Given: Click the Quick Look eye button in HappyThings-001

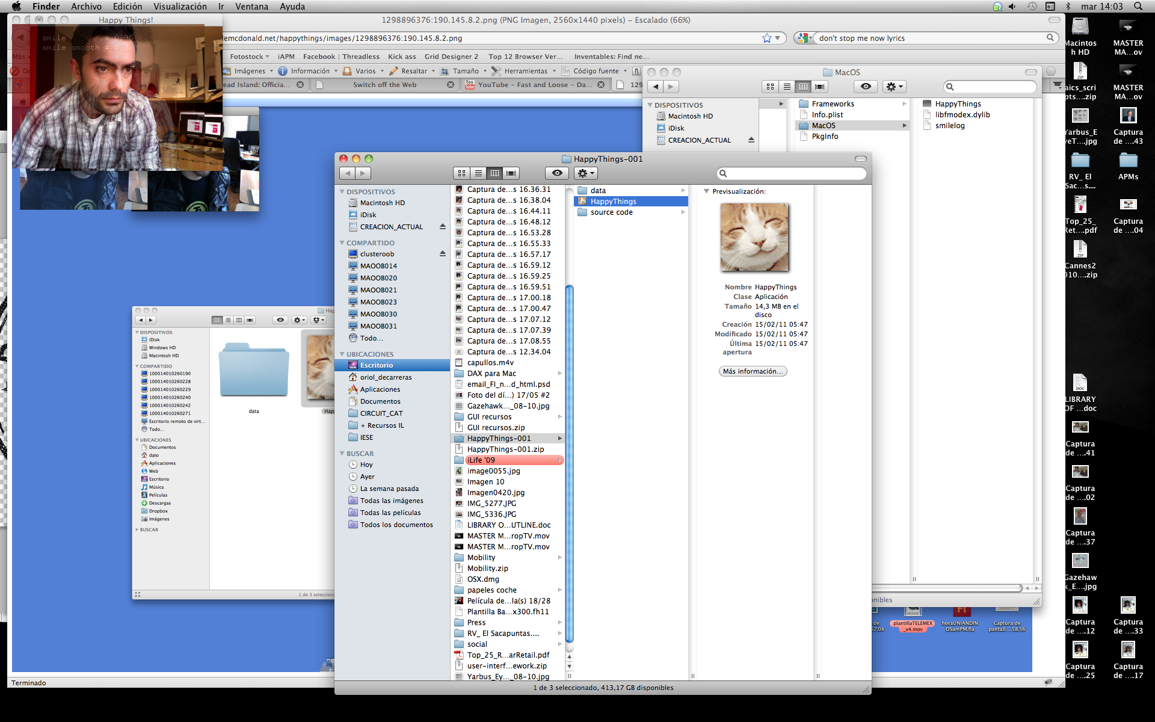Looking at the screenshot, I should 557,173.
